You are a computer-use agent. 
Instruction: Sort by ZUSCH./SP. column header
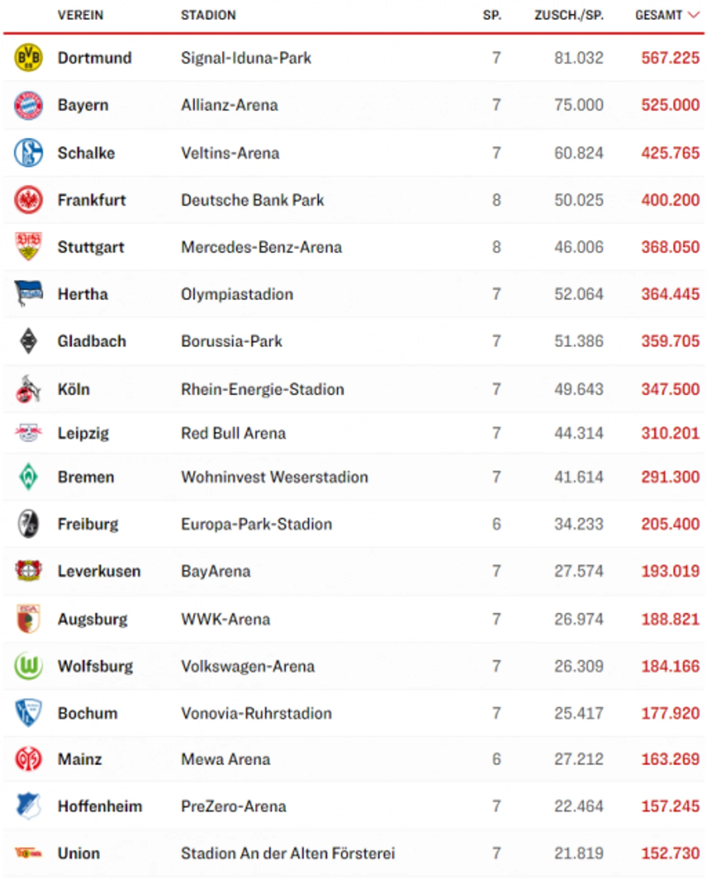[569, 15]
